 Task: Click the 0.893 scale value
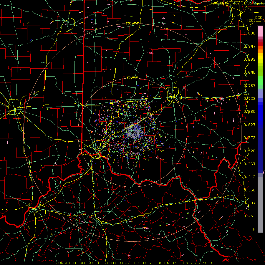click(x=249, y=59)
